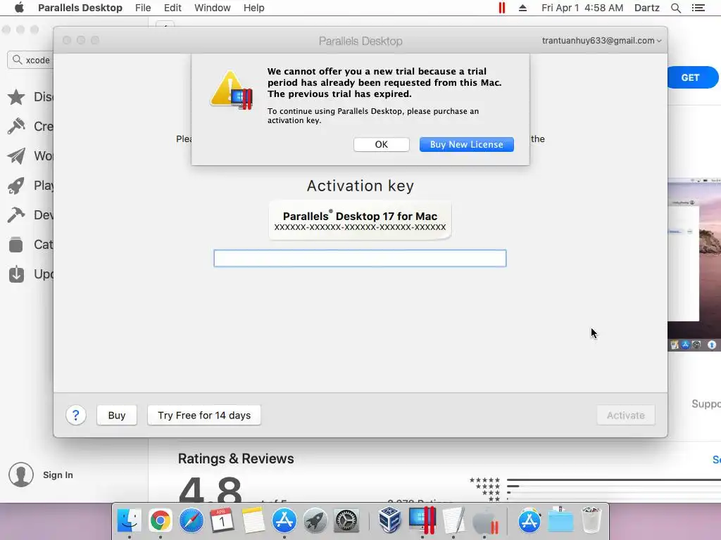Open help with the question mark button
721x540 pixels.
point(76,415)
